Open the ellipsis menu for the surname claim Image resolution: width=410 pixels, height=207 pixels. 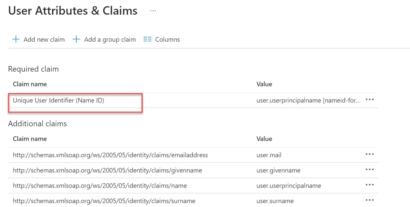point(370,200)
